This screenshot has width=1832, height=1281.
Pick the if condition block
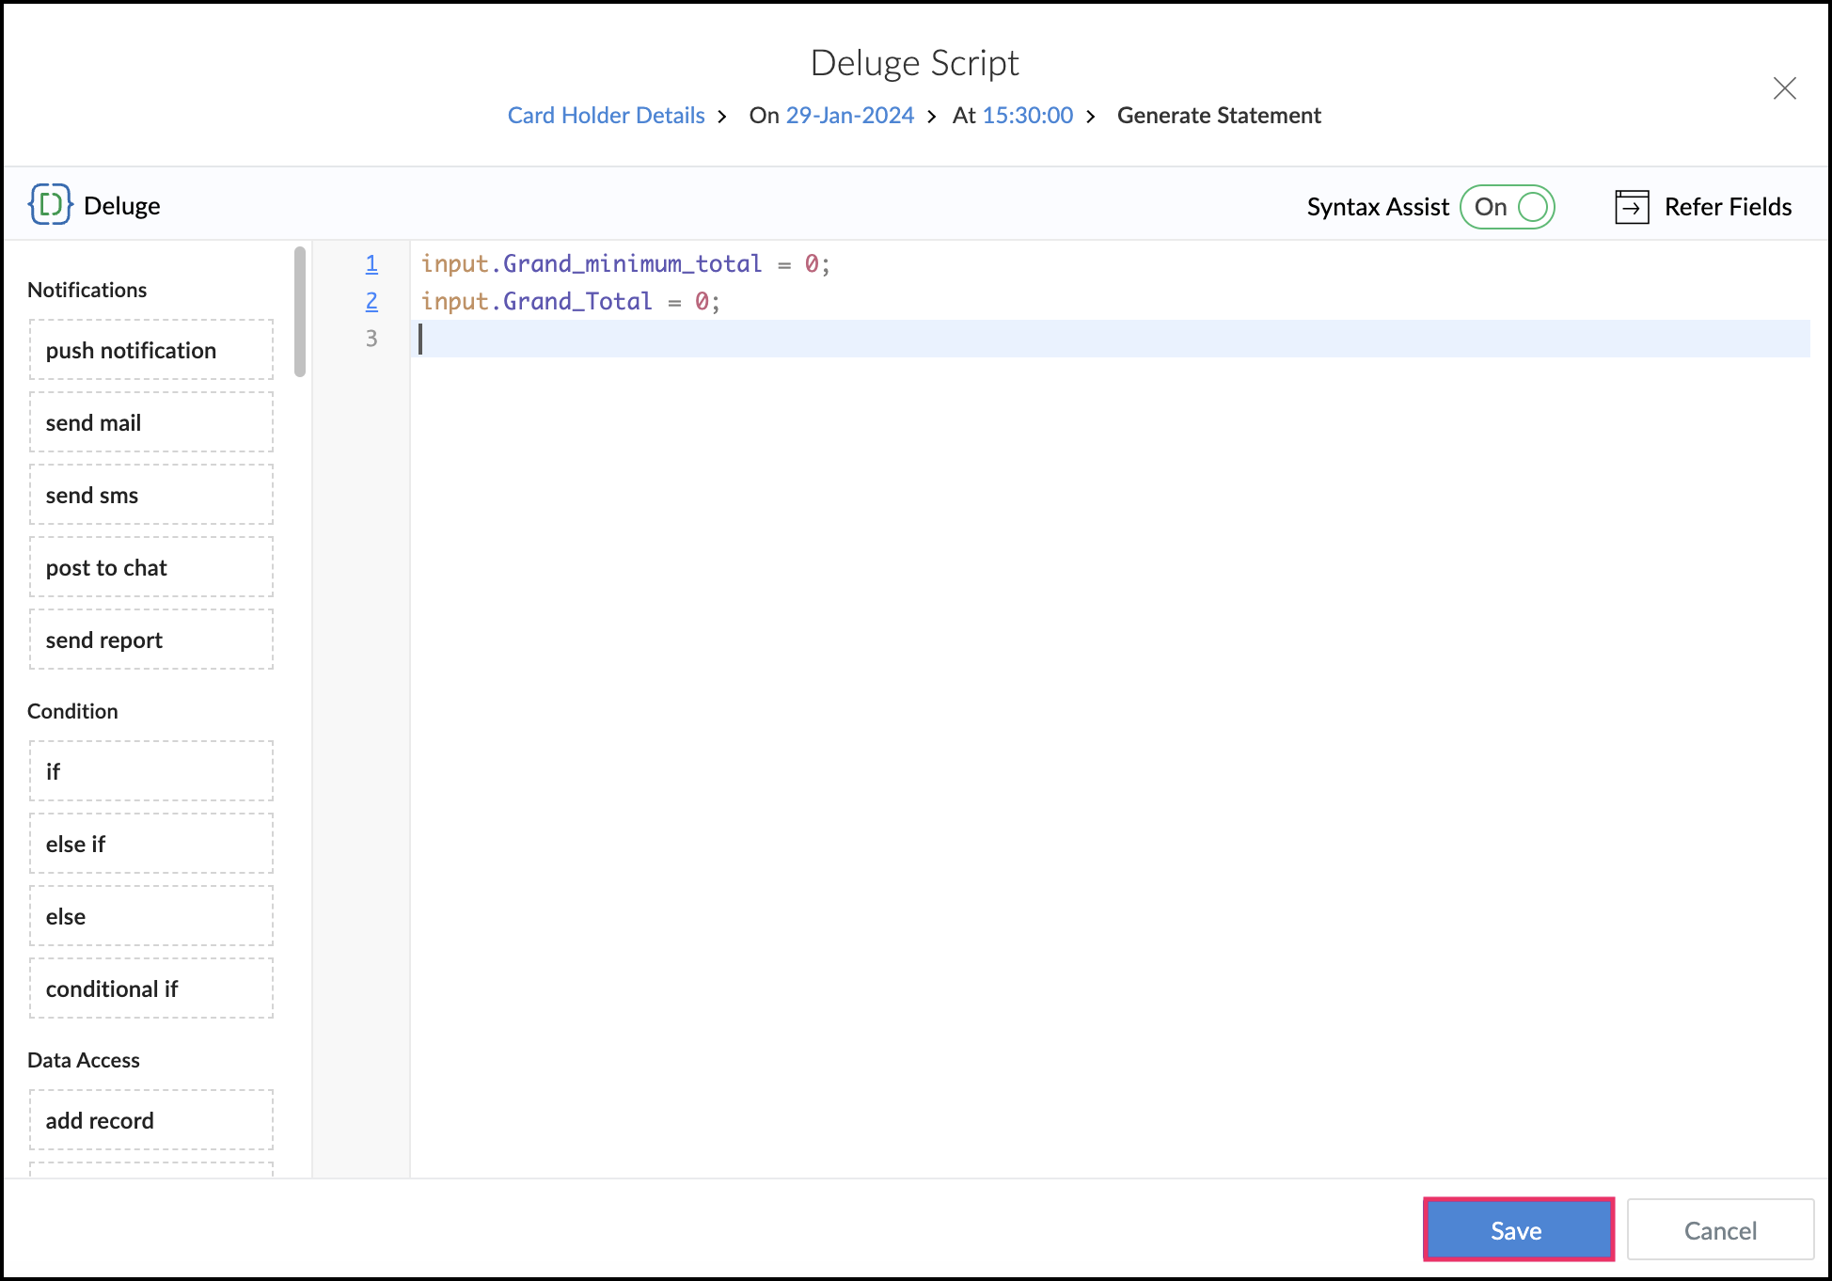151,771
